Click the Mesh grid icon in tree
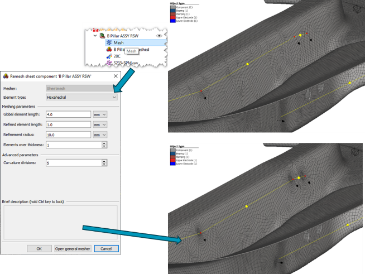The height and width of the screenshot is (274, 365). (108, 42)
